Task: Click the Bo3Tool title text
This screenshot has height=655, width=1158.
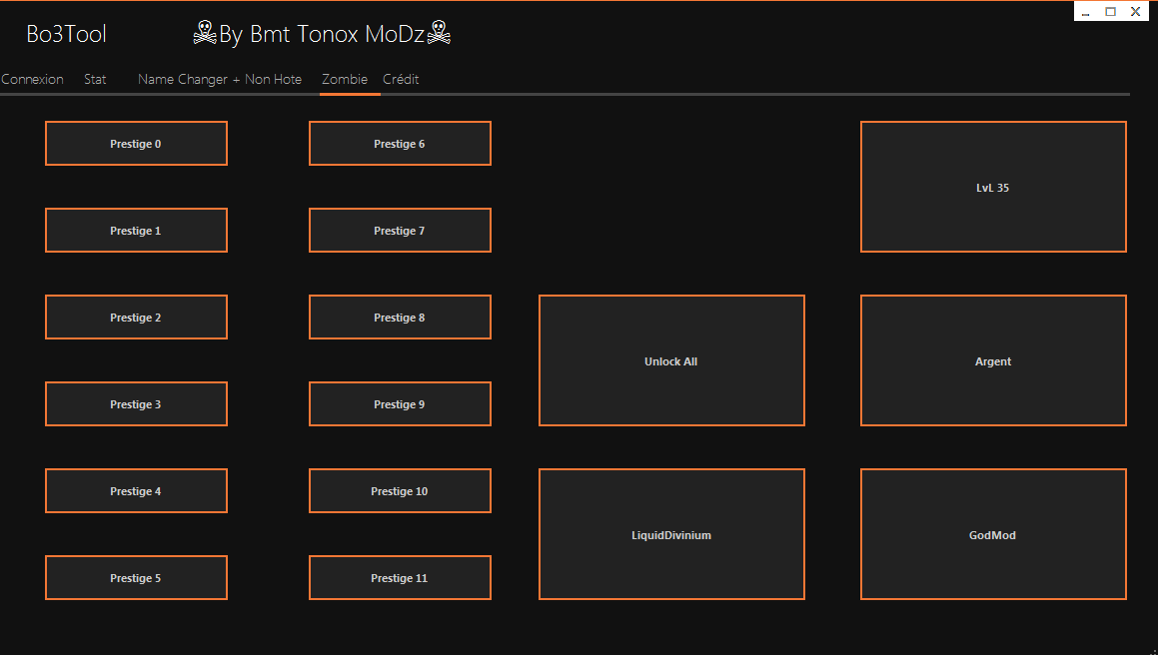Action: [67, 34]
